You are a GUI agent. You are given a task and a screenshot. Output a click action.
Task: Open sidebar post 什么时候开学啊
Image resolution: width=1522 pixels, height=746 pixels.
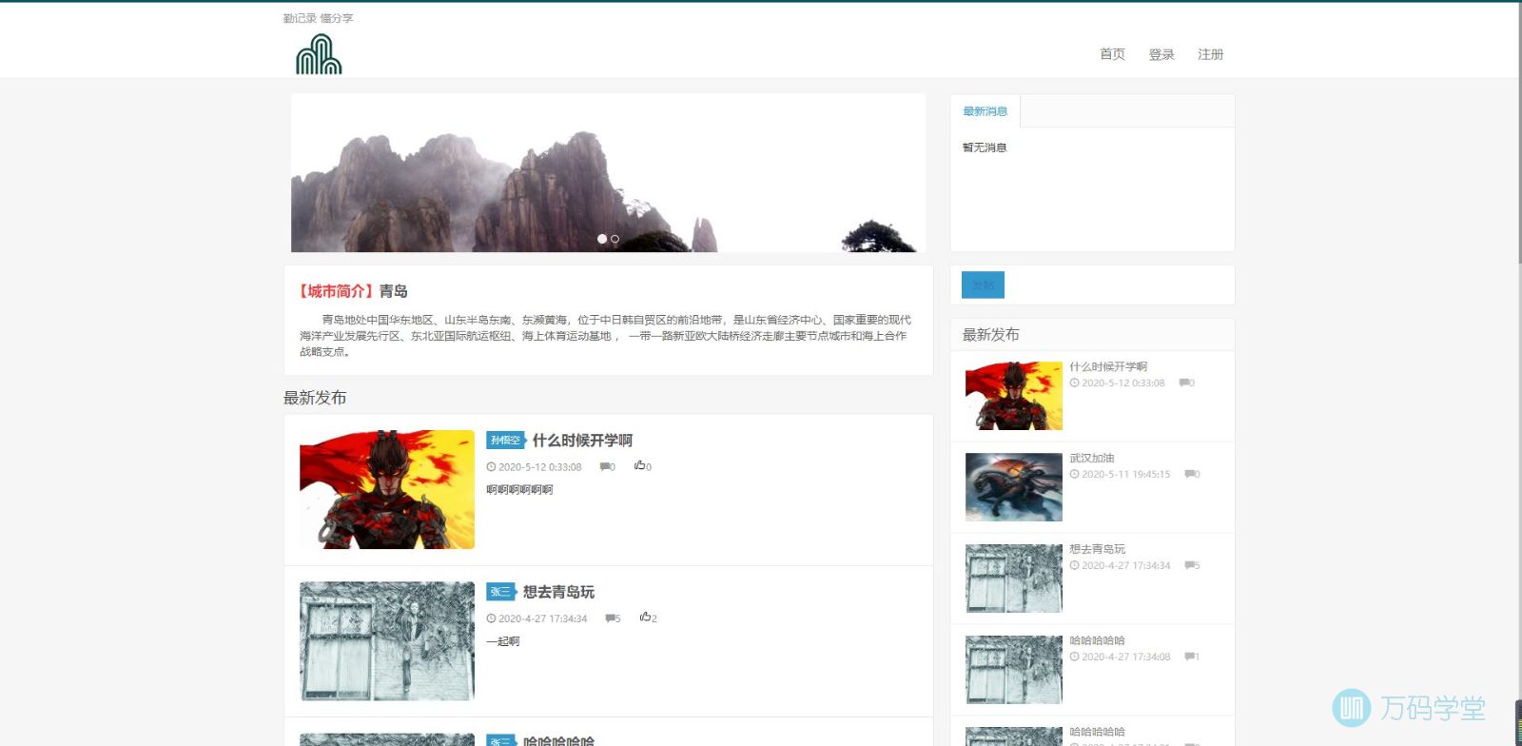(1108, 366)
